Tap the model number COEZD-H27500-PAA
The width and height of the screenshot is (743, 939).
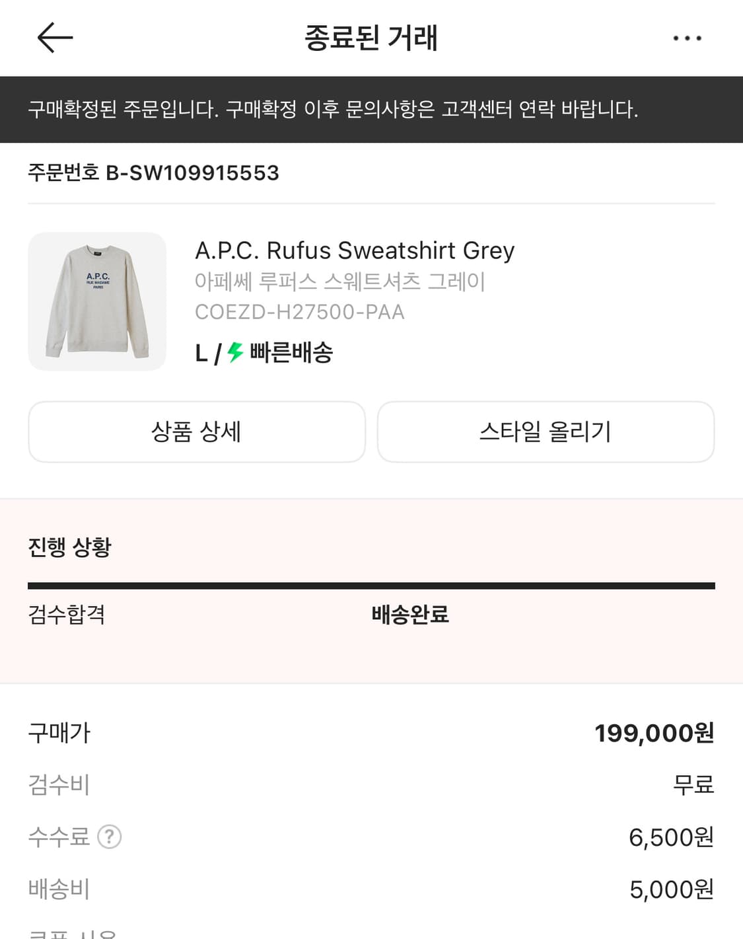[299, 312]
